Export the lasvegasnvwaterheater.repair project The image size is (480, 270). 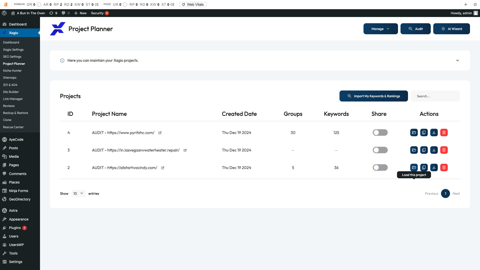click(x=434, y=150)
